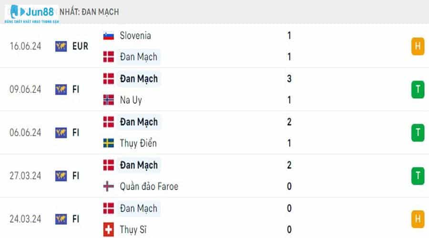Screen dimensions: 429x238
Task: Click the FI competition icon for 09.06.24
Action: [61, 89]
